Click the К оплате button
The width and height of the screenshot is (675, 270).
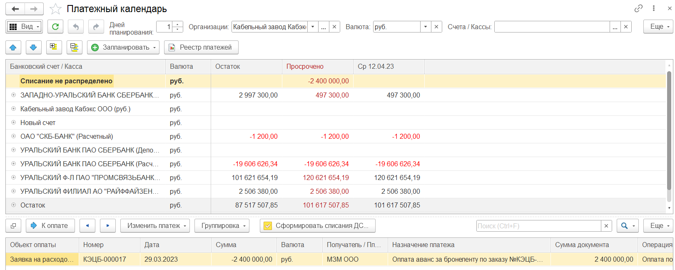tap(50, 226)
